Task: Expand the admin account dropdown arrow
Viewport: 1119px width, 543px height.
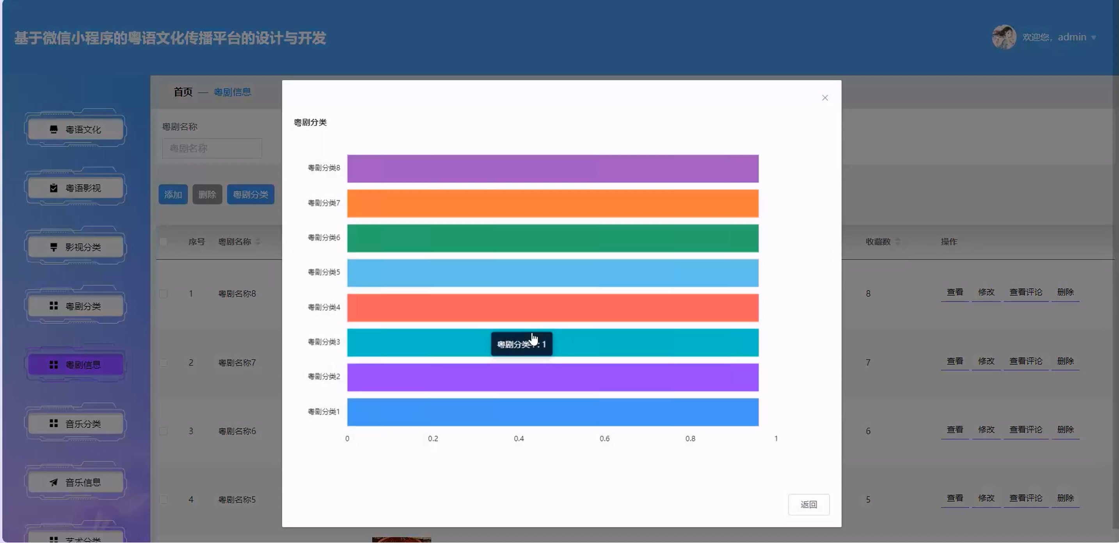Action: pos(1094,38)
